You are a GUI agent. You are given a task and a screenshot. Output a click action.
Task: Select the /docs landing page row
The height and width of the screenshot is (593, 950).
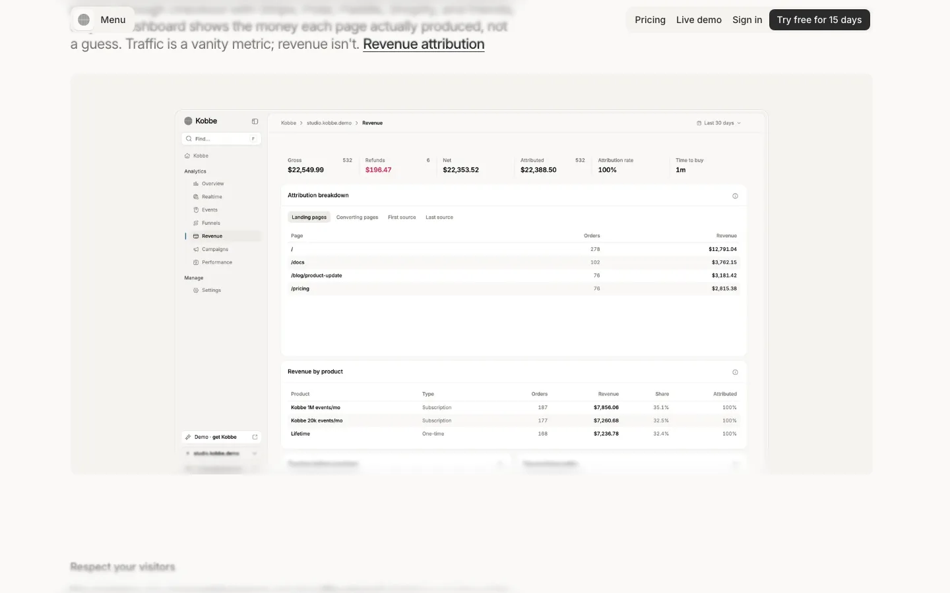click(x=514, y=262)
